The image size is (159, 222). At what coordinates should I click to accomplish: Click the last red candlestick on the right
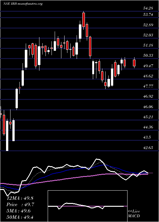[x=134, y=63]
